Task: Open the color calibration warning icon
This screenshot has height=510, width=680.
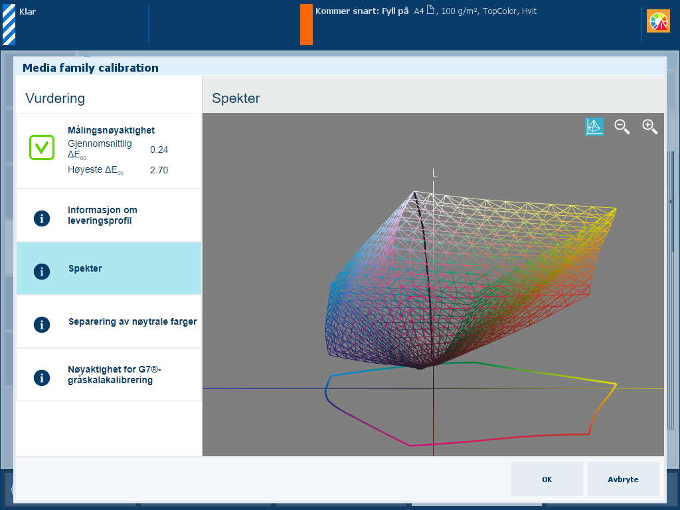Action: tap(658, 21)
